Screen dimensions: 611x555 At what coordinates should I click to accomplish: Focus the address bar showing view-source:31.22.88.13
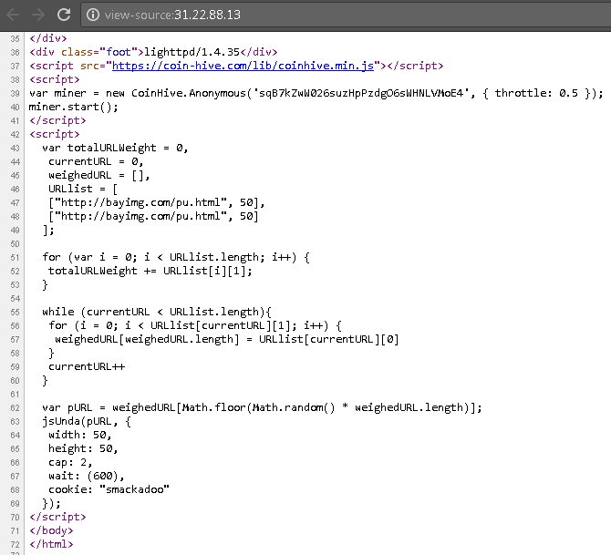point(346,15)
